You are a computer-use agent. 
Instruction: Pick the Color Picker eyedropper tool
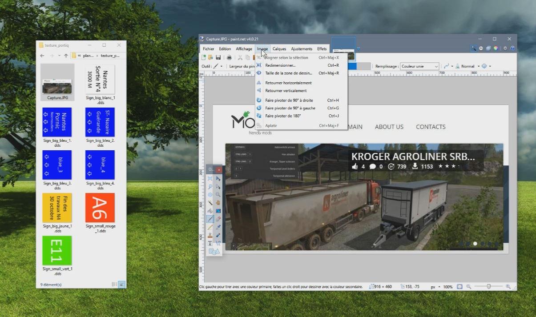point(218,227)
